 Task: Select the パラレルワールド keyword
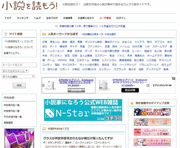pyautogui.click(x=149, y=65)
